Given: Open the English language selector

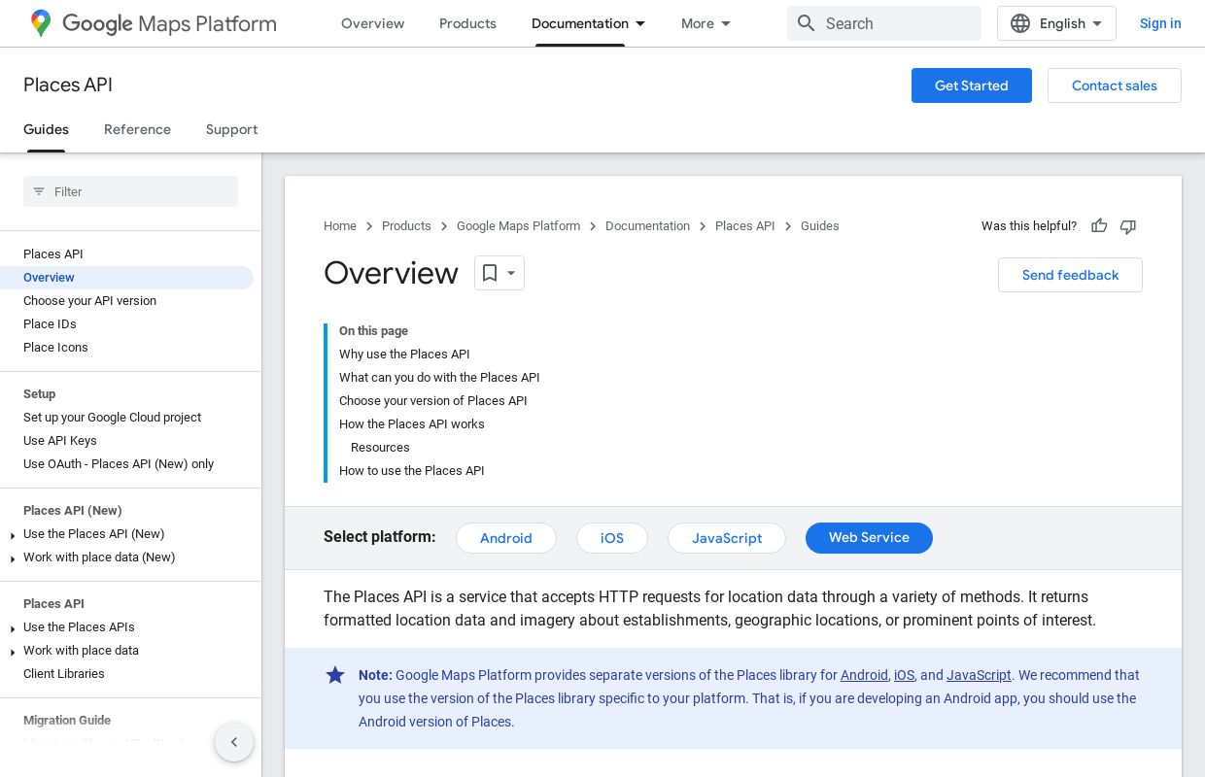Looking at the screenshot, I should (x=1056, y=23).
